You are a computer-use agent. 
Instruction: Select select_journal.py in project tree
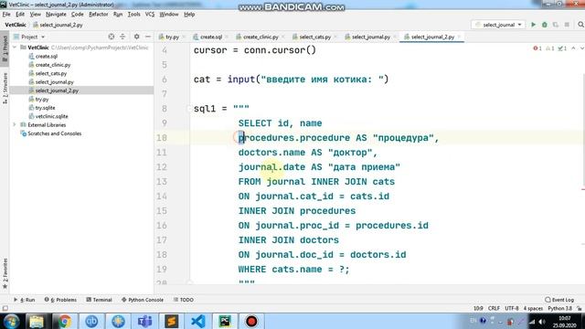pyautogui.click(x=55, y=81)
